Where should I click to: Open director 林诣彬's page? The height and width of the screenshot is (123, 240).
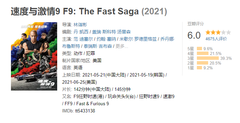[80, 25]
